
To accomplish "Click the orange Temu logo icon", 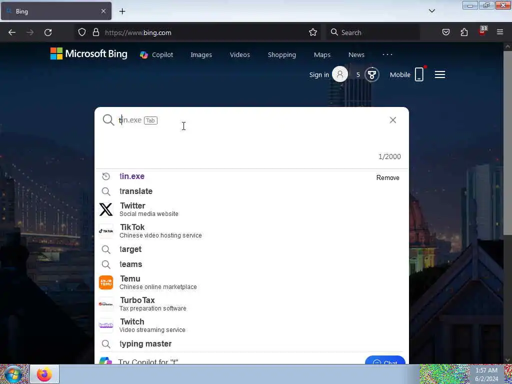I will pos(106,282).
